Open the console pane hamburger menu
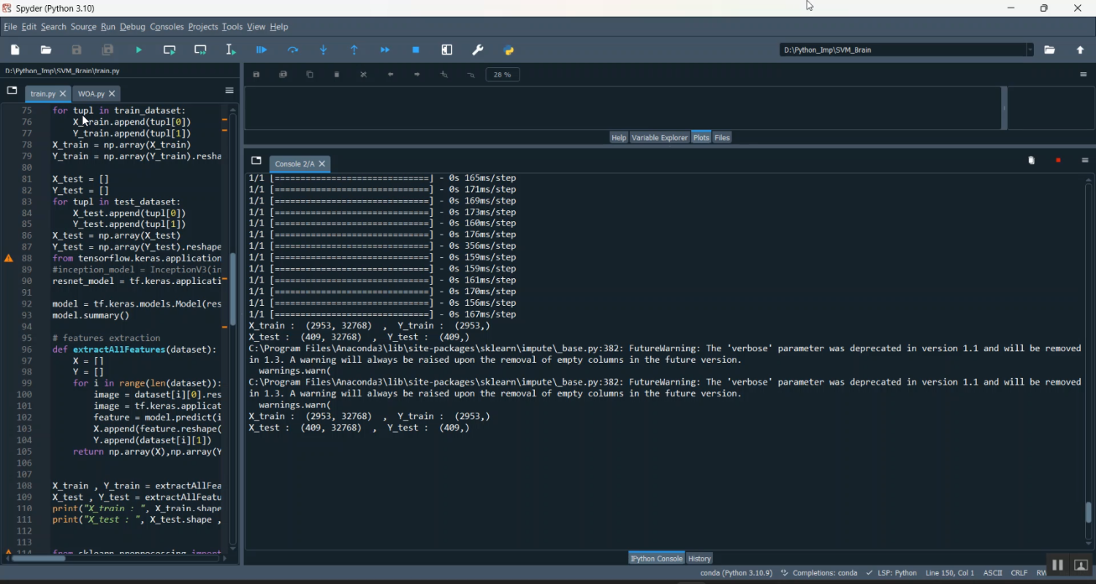 coord(1084,161)
